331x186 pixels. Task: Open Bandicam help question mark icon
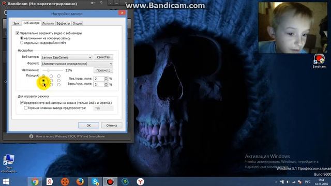(x=101, y=3)
